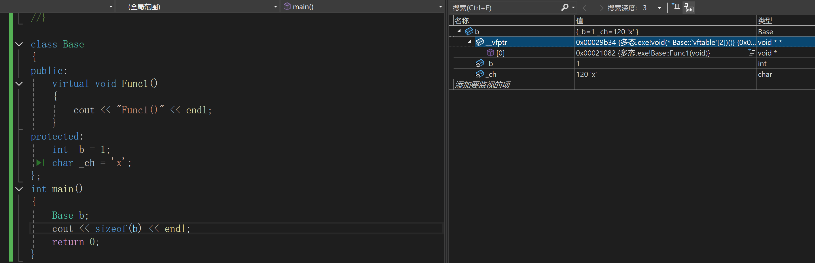Collapse the int main() code block

pyautogui.click(x=19, y=189)
